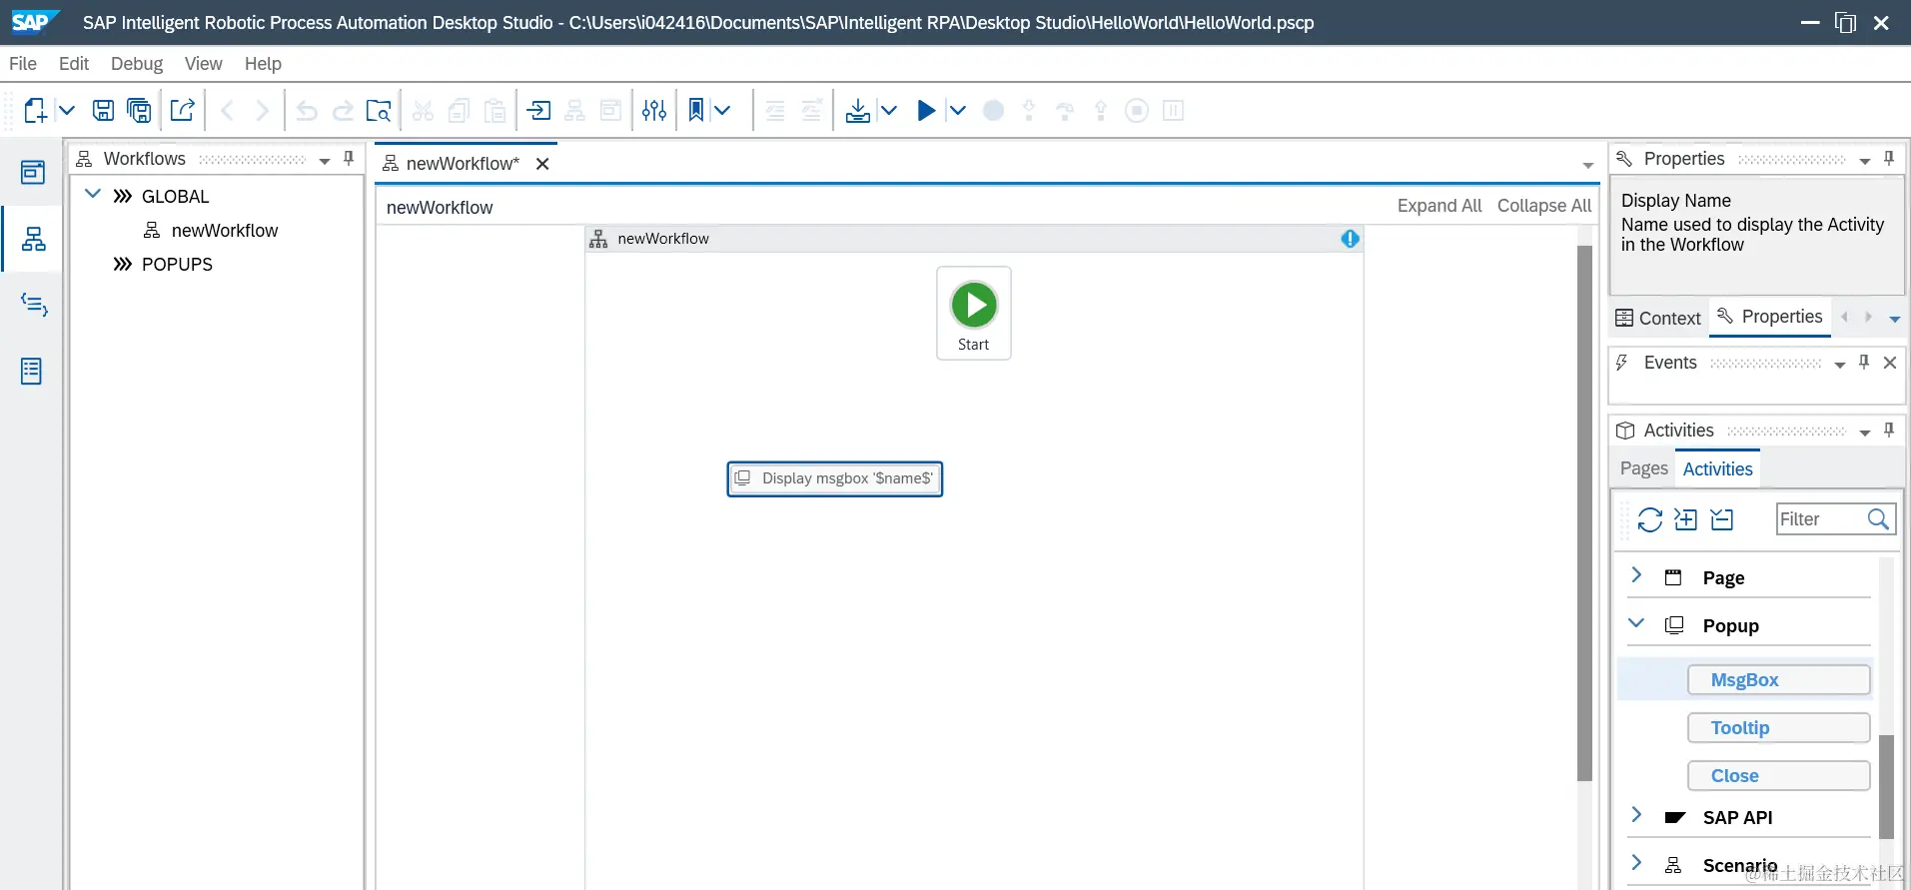Click the Redo arrow icon

(x=343, y=111)
